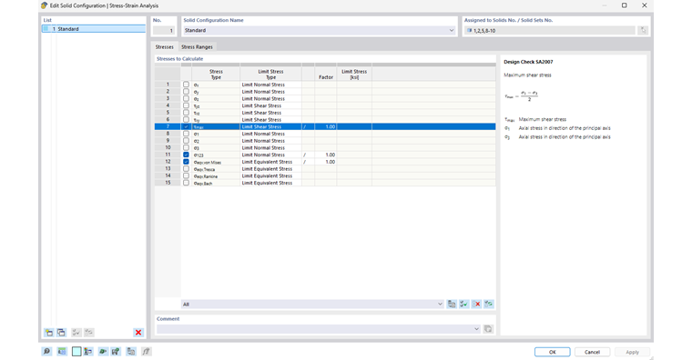
Task: Click the green check-all icon beside the All filter
Action: pos(463,304)
